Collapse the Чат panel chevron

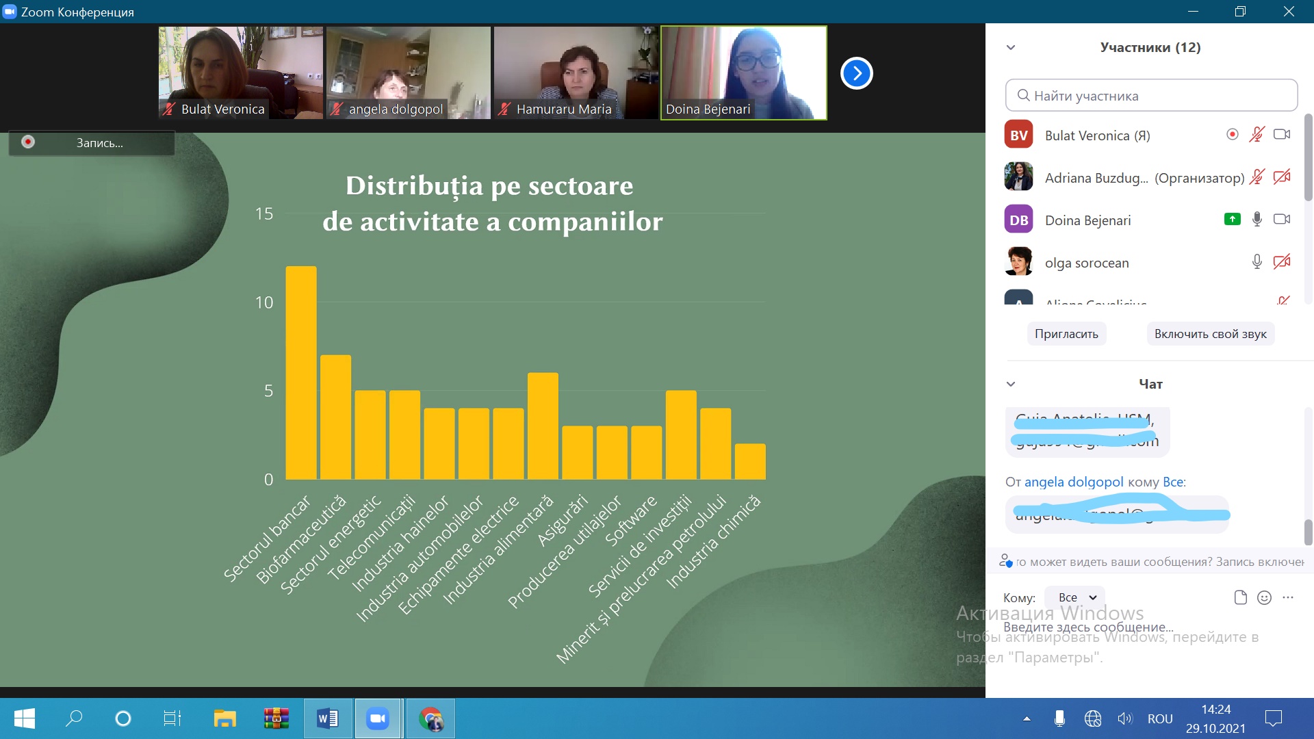point(1011,384)
